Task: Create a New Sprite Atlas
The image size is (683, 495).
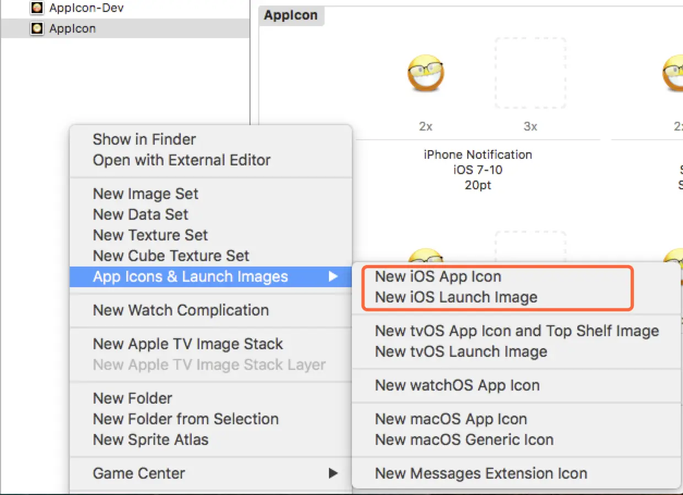Action: click(x=150, y=440)
